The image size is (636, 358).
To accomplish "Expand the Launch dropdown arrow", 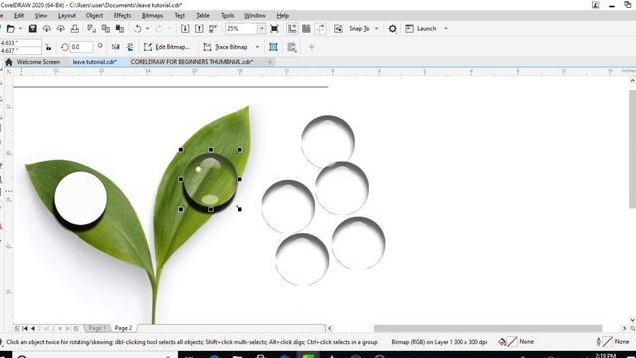I will coord(446,29).
